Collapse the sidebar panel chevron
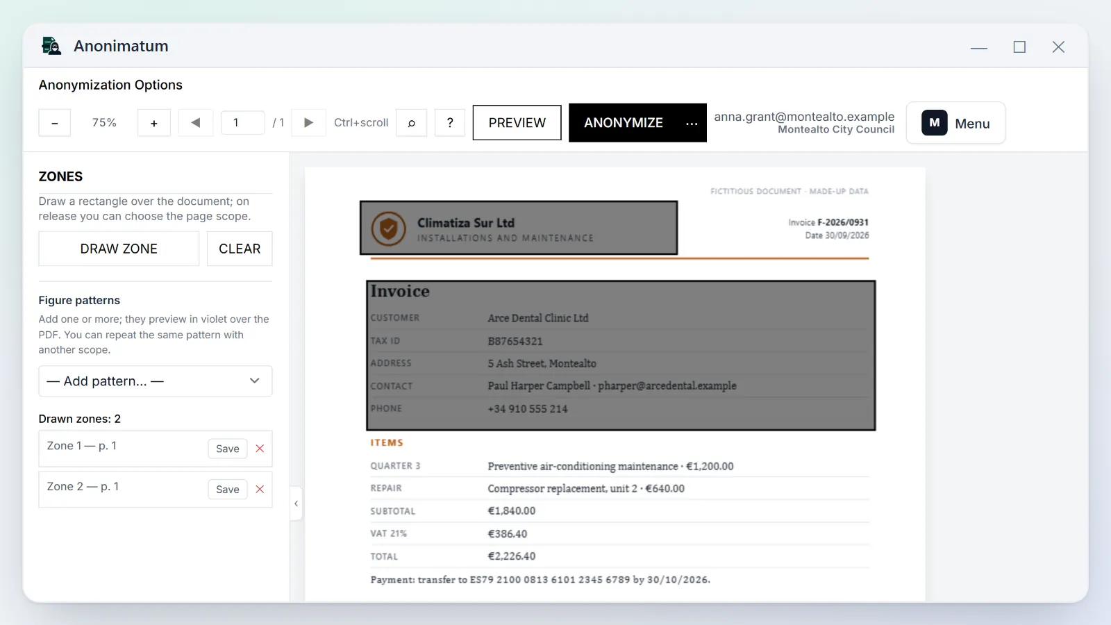The image size is (1111, 625). click(x=296, y=503)
